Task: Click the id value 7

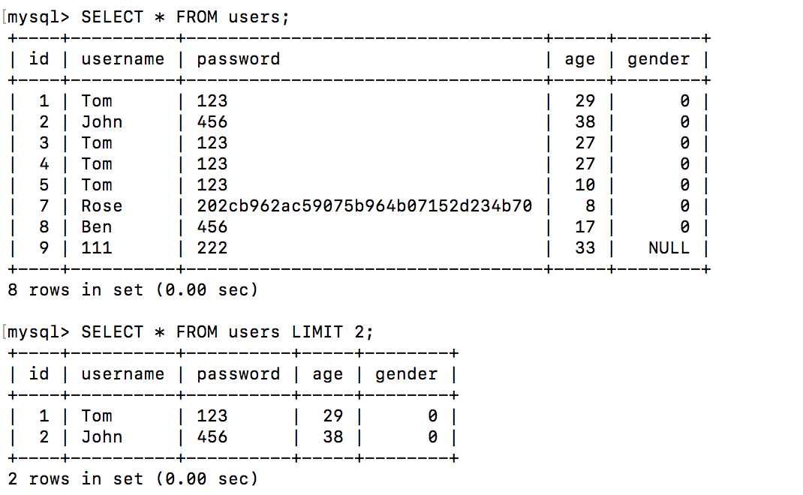Action: coord(44,206)
